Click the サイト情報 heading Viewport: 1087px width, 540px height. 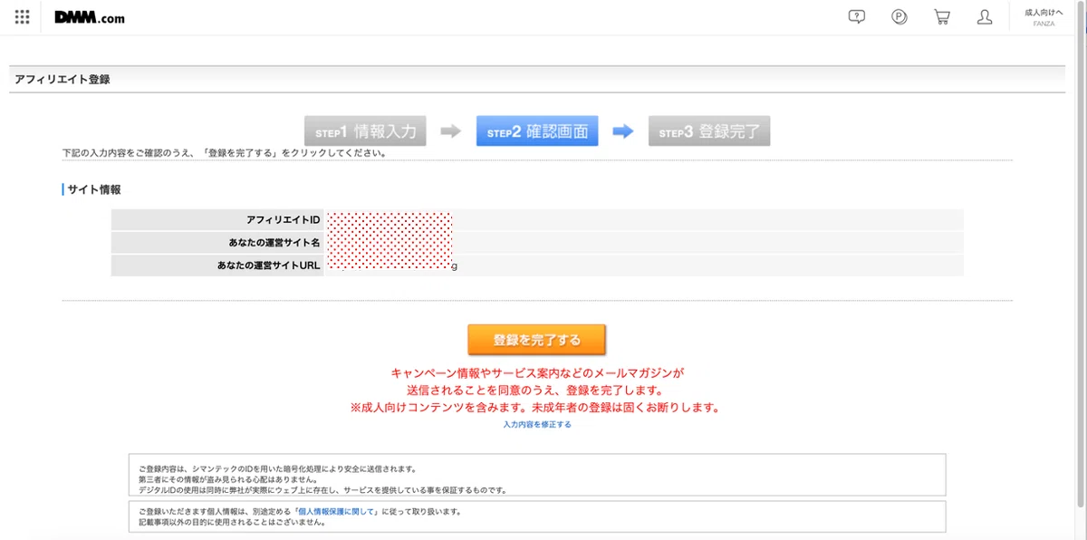click(x=94, y=189)
